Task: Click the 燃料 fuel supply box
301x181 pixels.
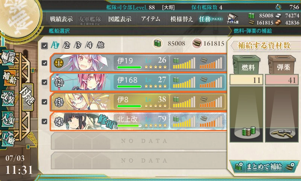Action: pyautogui.click(x=247, y=65)
